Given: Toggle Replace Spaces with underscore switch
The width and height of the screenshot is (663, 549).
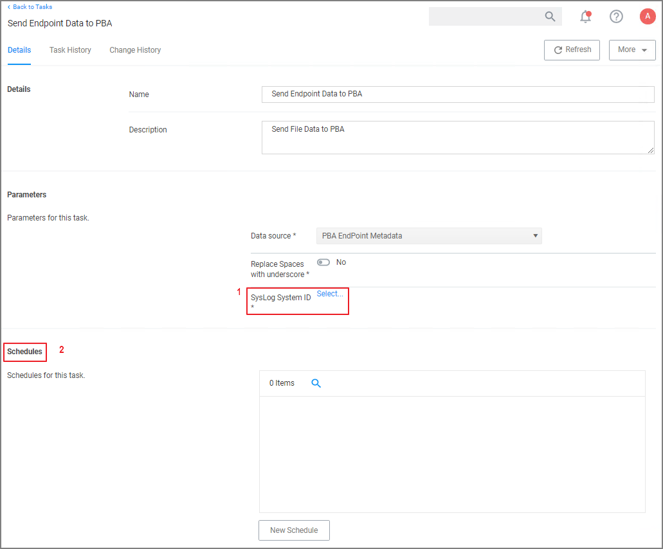Looking at the screenshot, I should [323, 262].
